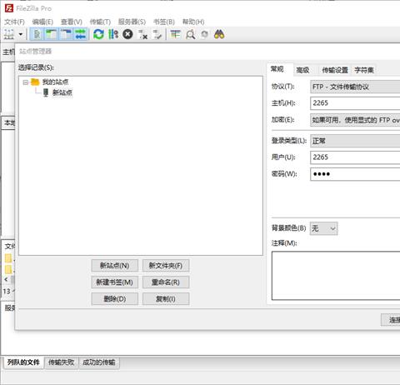Open the 登录类型 logon type dropdown

(355, 141)
